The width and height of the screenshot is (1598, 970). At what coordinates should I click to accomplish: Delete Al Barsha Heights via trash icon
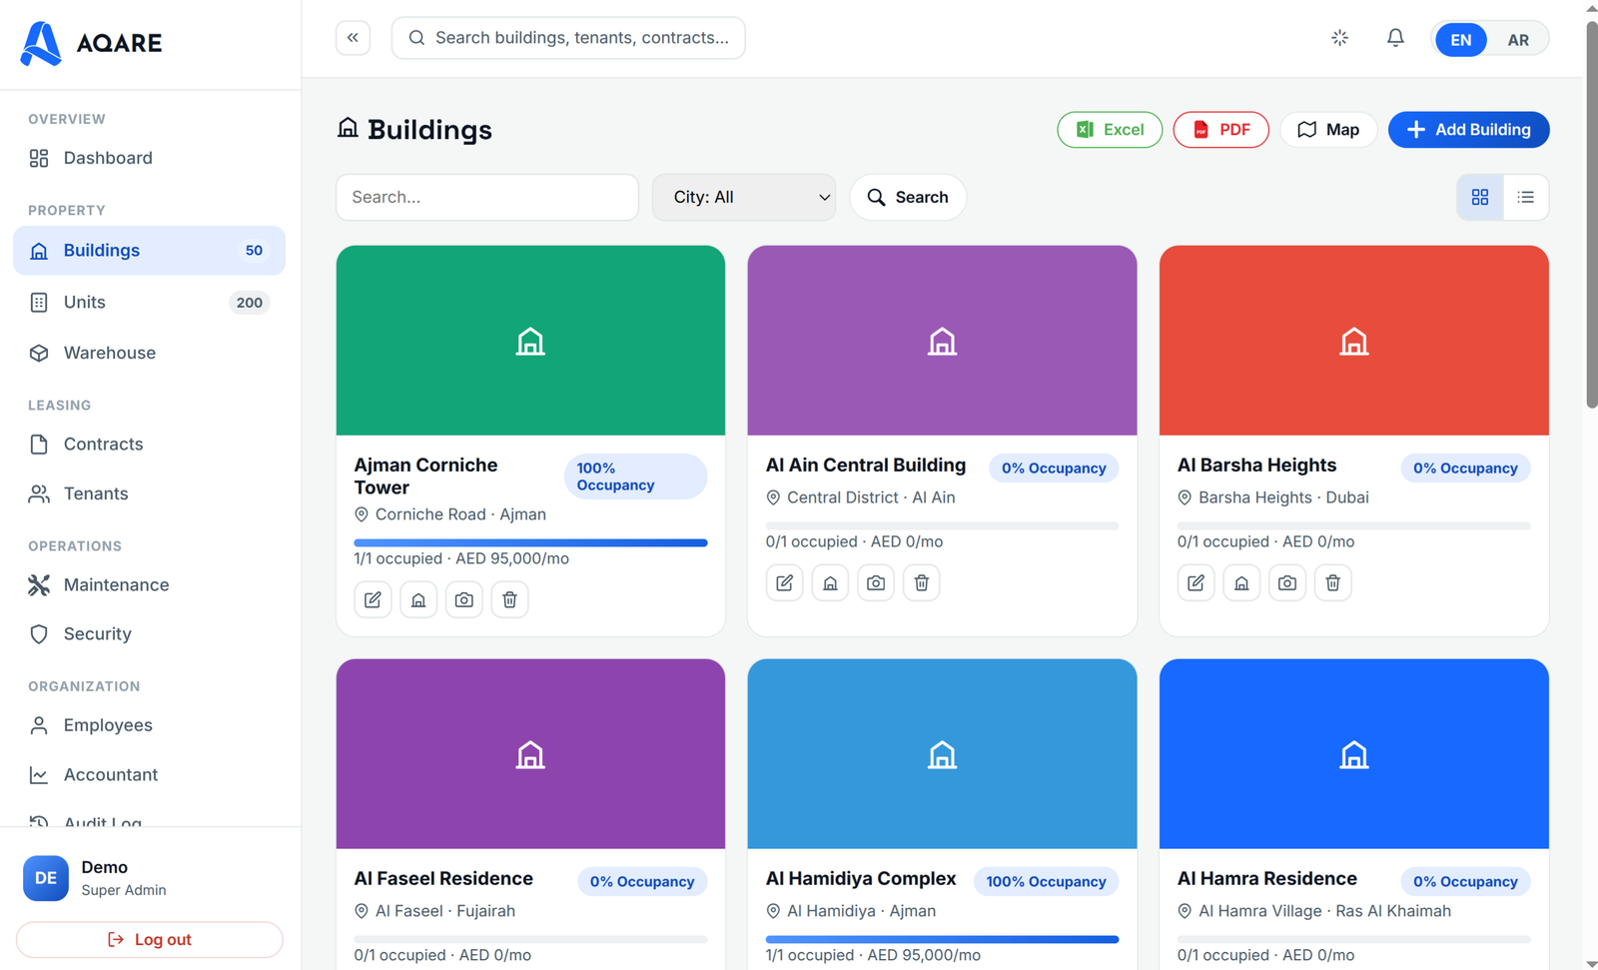[x=1333, y=582]
